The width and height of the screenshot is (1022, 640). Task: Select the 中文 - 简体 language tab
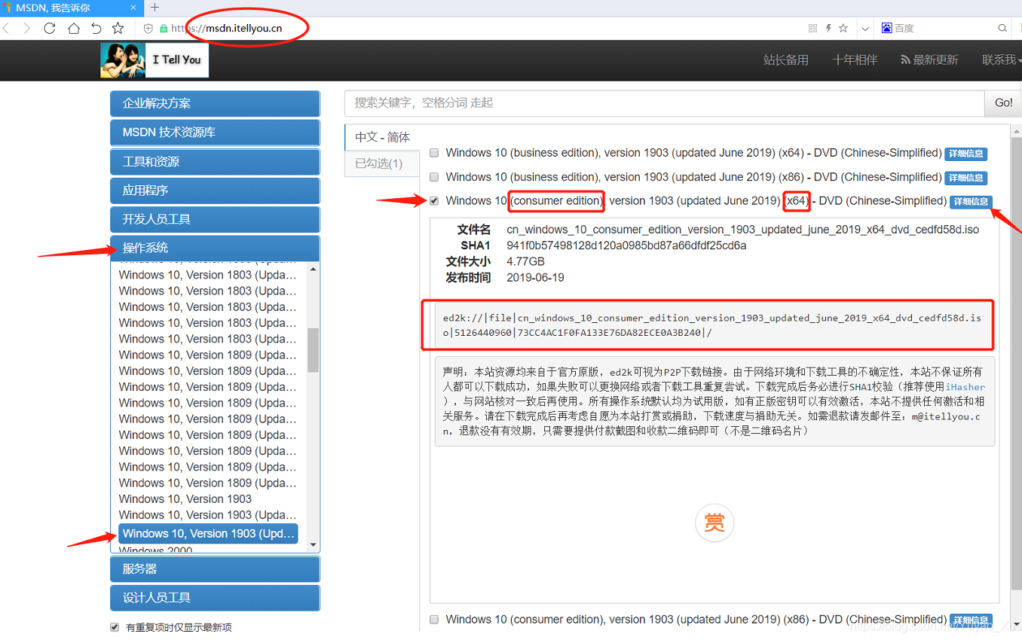tap(382, 137)
